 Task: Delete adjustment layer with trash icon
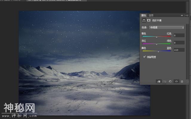coord(182,81)
